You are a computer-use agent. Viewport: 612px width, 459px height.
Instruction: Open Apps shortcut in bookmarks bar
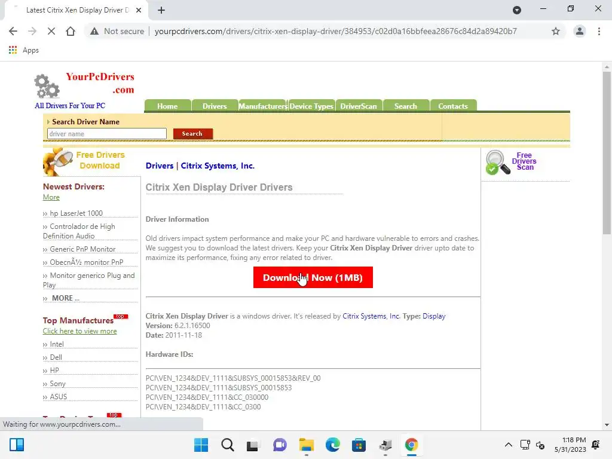[23, 50]
